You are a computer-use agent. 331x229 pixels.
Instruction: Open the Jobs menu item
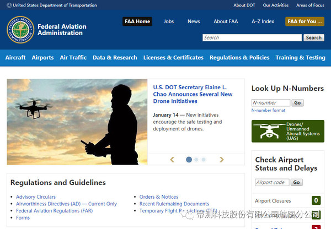pos(169,21)
